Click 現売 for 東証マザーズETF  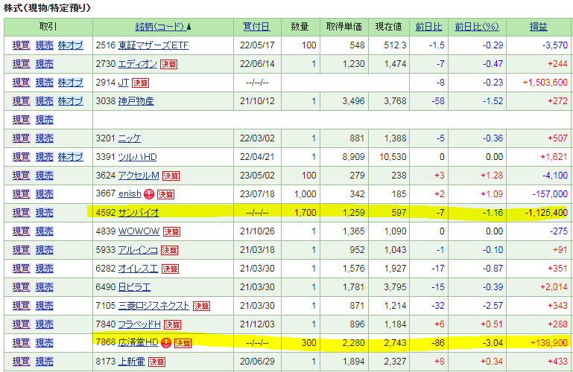point(44,45)
